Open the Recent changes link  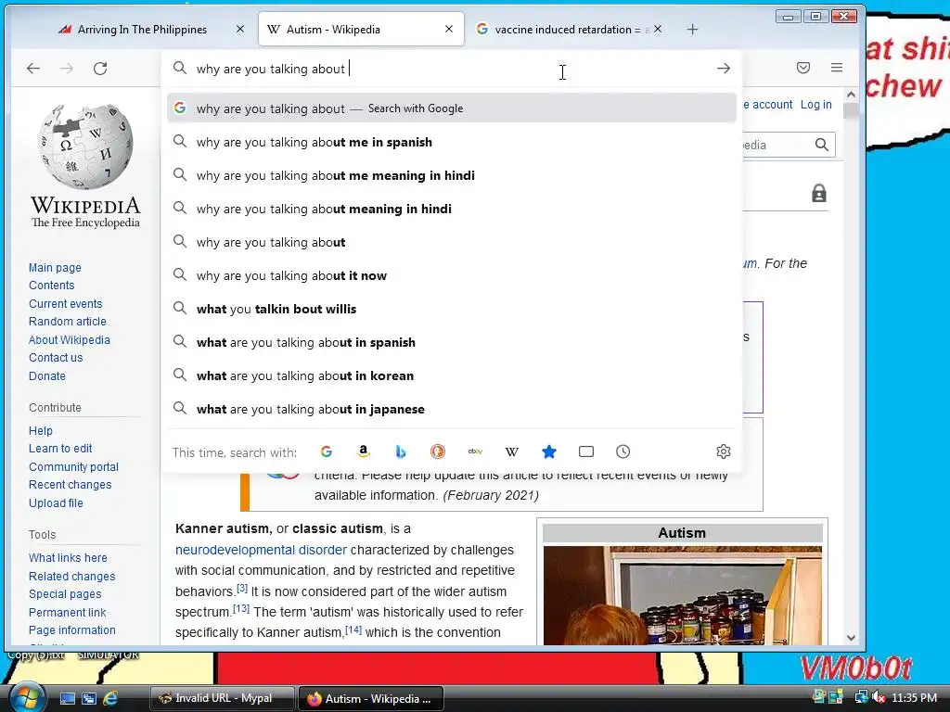tap(70, 485)
